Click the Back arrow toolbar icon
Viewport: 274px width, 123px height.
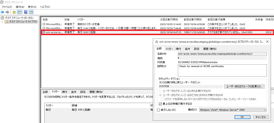click(3, 12)
